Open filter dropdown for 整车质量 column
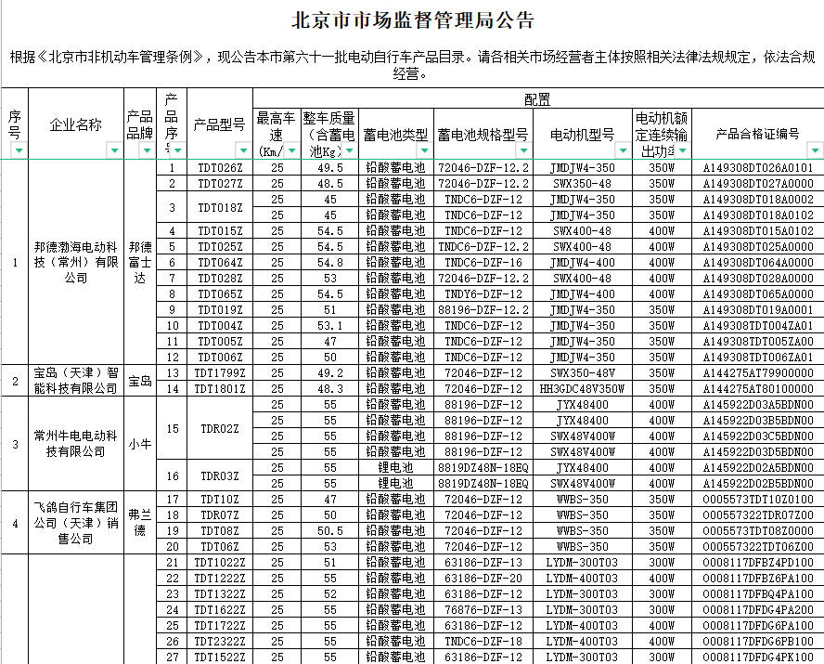Viewport: 824px width, 664px height. 350,150
